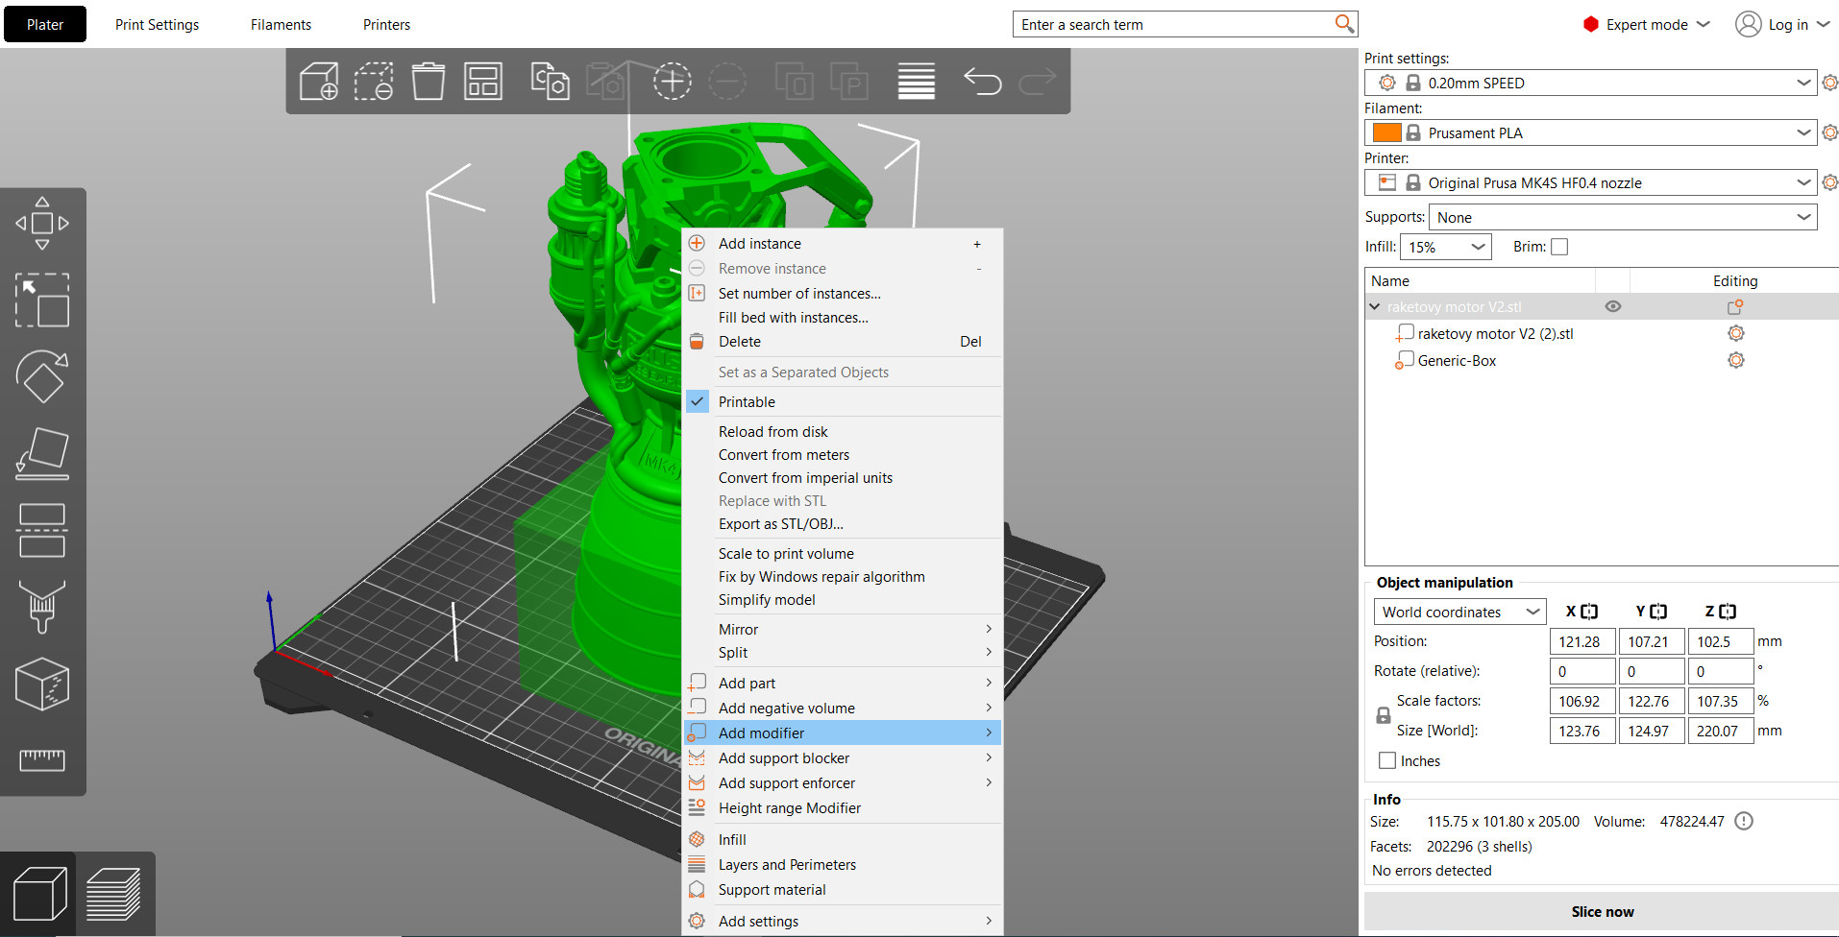Select the Move tool in left toolbar
Screen dimensions: 1839x937
[x=42, y=224]
